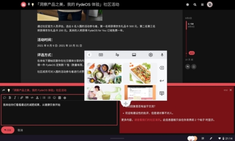Insert a blockquote using the quote icon
This screenshot has height=141, width=235.
pos(27,98)
